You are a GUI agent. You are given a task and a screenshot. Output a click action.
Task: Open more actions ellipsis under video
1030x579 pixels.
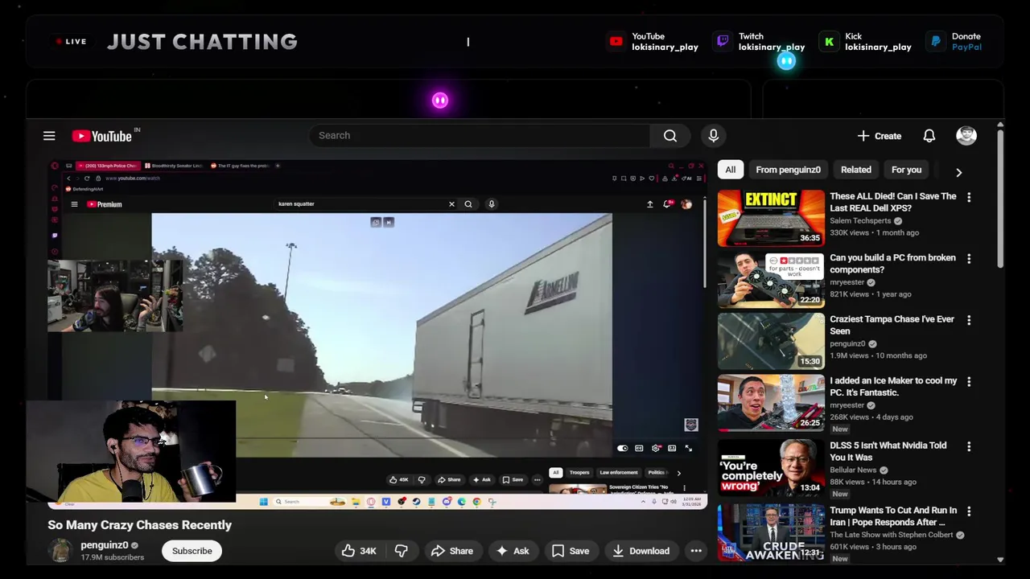(x=696, y=551)
